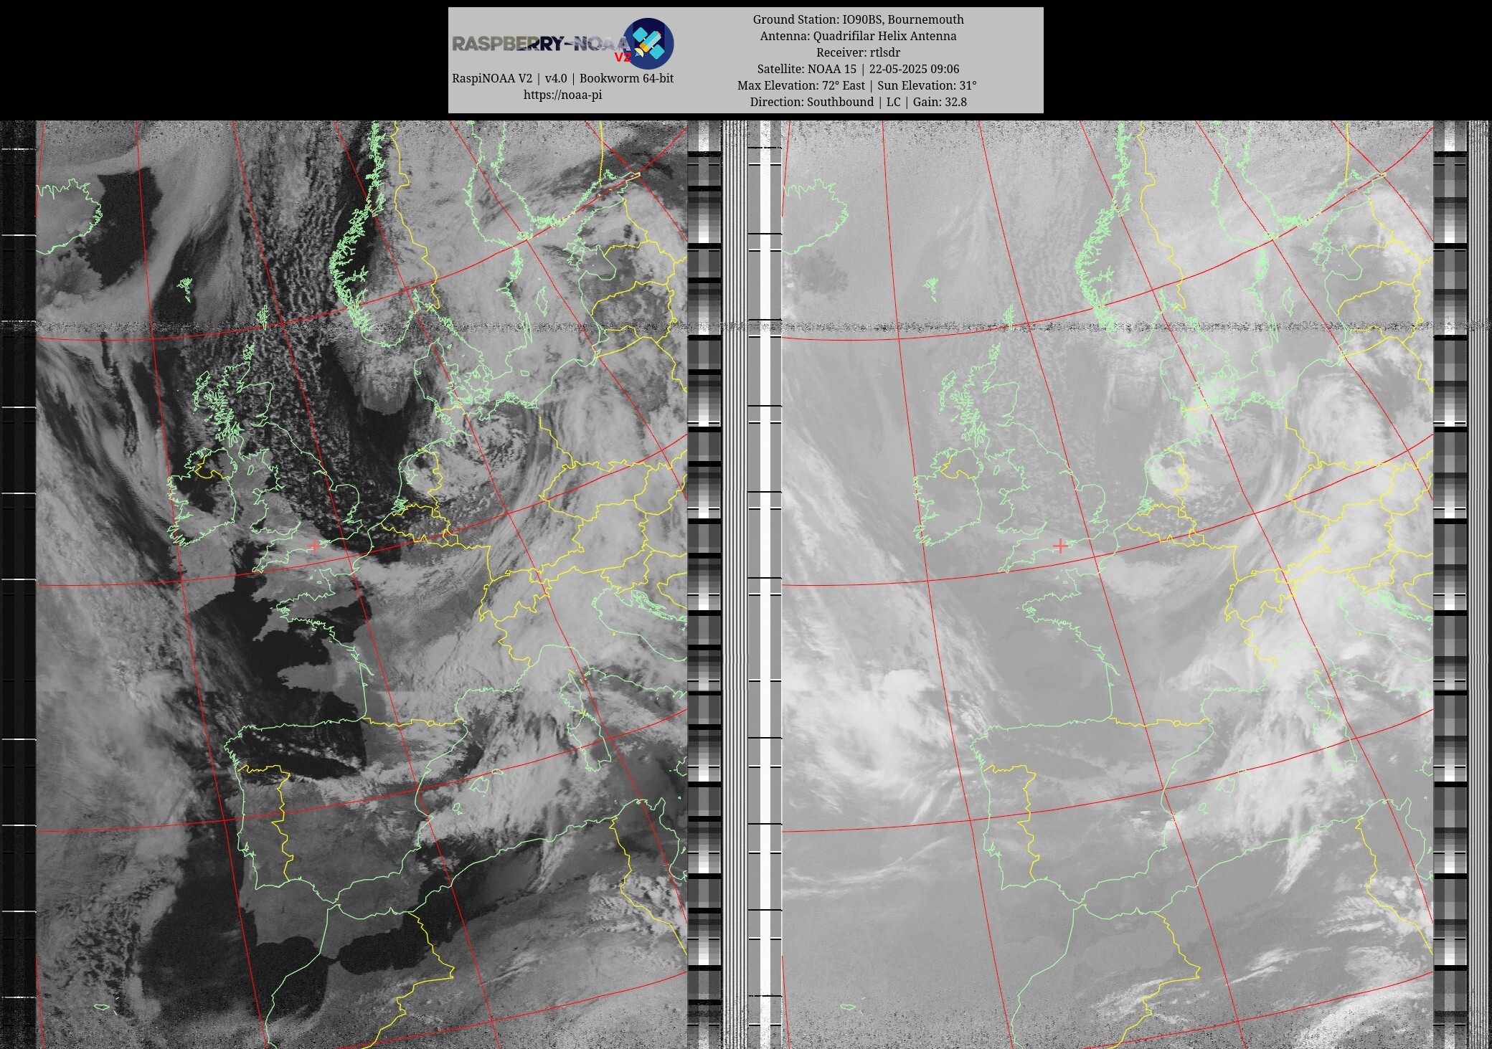Click the left visible-channel satellite image
Viewport: 1492px width, 1049px height.
(362, 584)
